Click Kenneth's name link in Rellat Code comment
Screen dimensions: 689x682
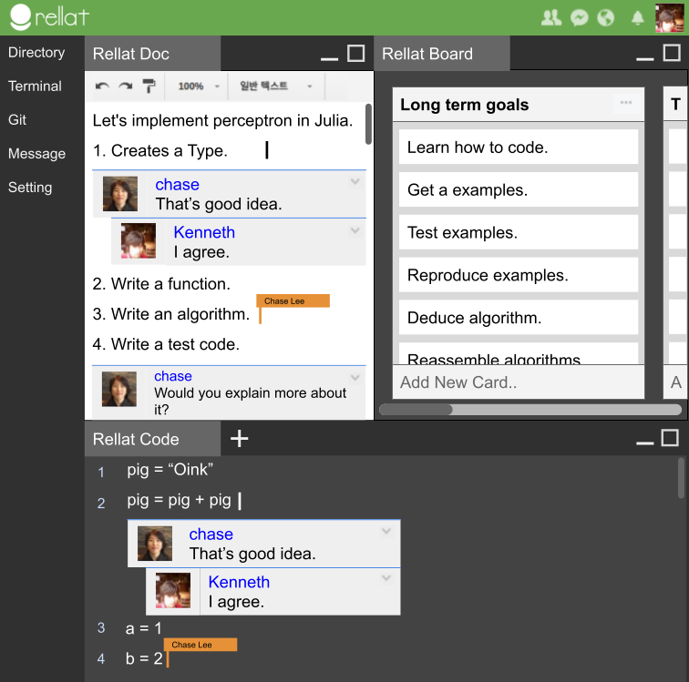(x=239, y=582)
